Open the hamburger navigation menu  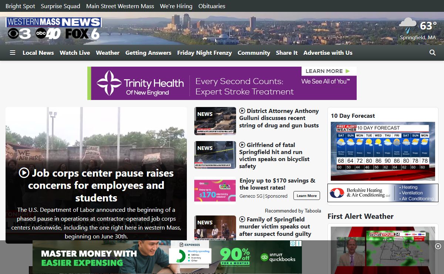click(x=13, y=53)
